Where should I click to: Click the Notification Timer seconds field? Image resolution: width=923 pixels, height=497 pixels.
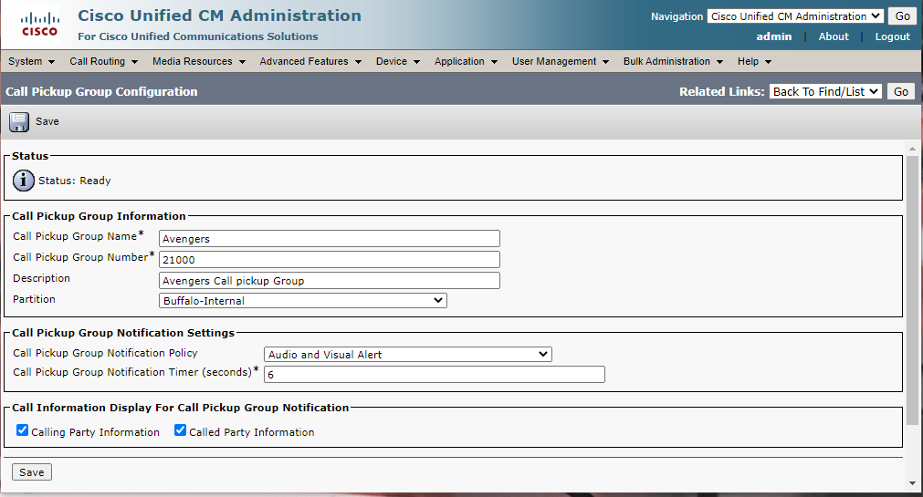pos(435,374)
